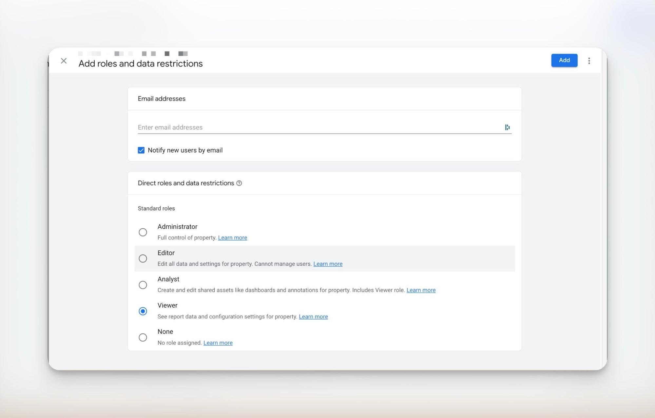Visit Learn more link for None role
The width and height of the screenshot is (655, 418).
click(x=218, y=343)
